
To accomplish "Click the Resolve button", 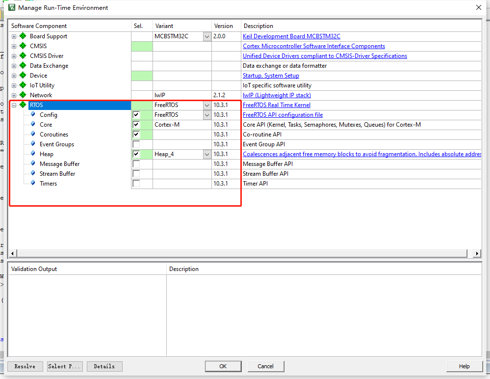I will click(x=25, y=366).
